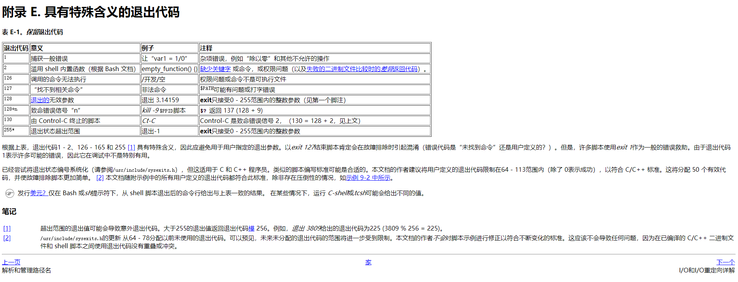
Task: Click the 255* exit code cell
Action: click(x=16, y=131)
